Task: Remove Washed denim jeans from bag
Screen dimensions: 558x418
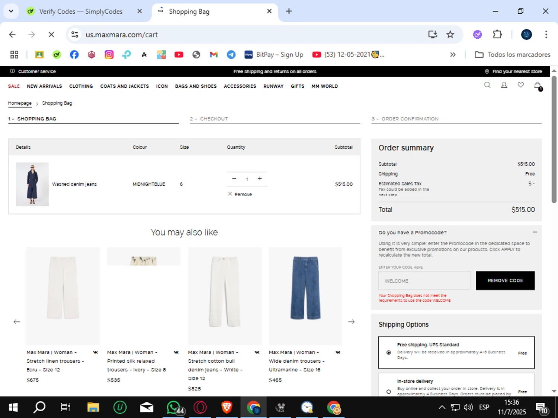Action: coord(240,194)
